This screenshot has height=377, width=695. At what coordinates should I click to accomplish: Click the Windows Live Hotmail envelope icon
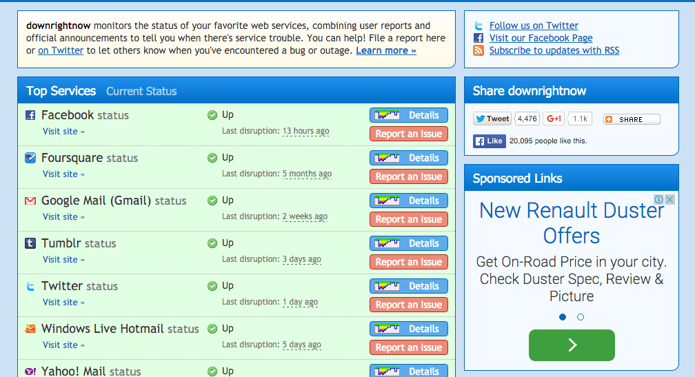pos(30,329)
